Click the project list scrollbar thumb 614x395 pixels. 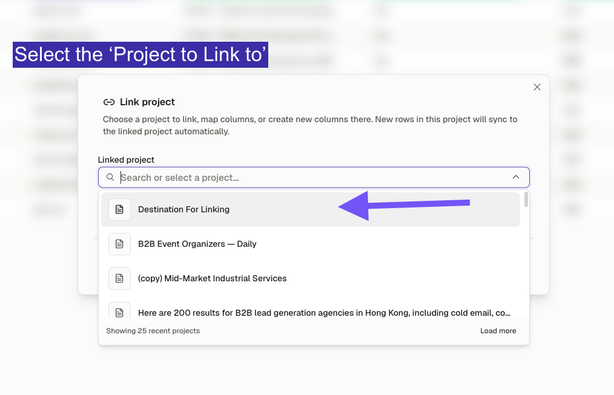pyautogui.click(x=526, y=199)
